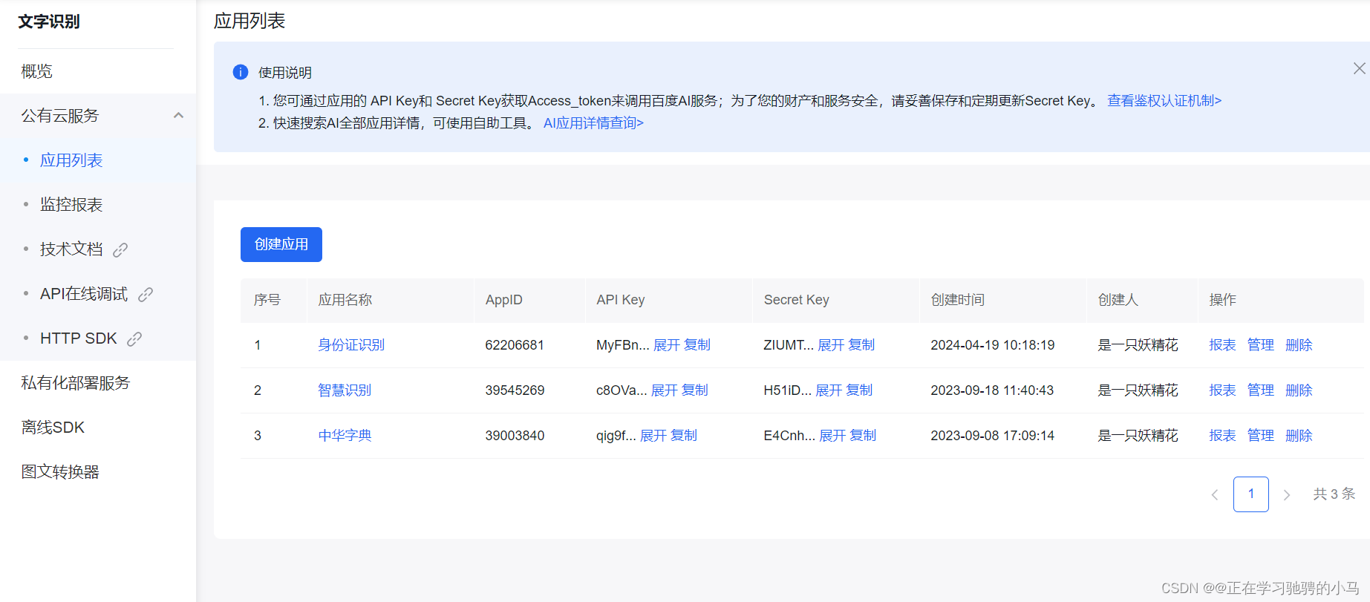
Task: Open 报表 for 中华字典 row
Action: (x=1222, y=436)
